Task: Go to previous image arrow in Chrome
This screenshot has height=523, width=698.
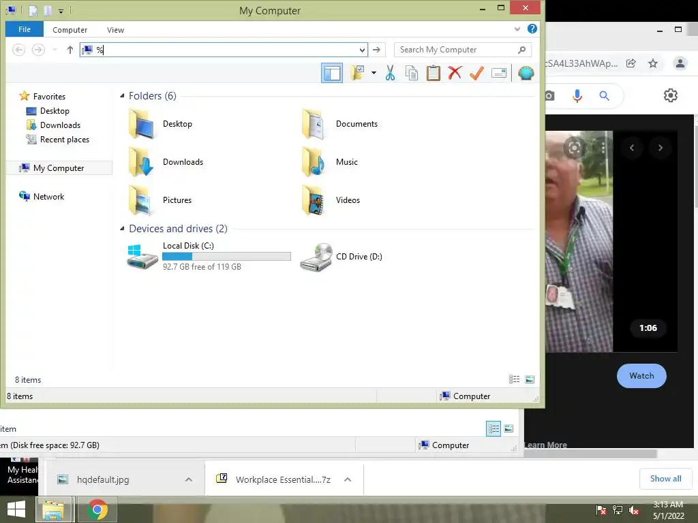Action: [x=632, y=148]
